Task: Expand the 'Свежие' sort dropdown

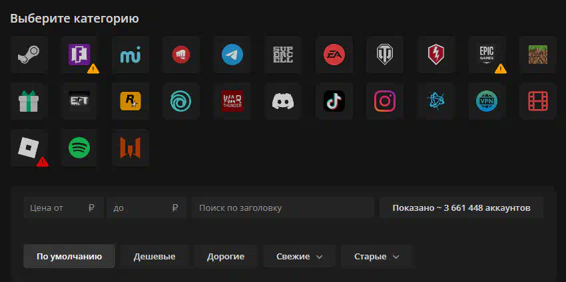Action: click(299, 257)
